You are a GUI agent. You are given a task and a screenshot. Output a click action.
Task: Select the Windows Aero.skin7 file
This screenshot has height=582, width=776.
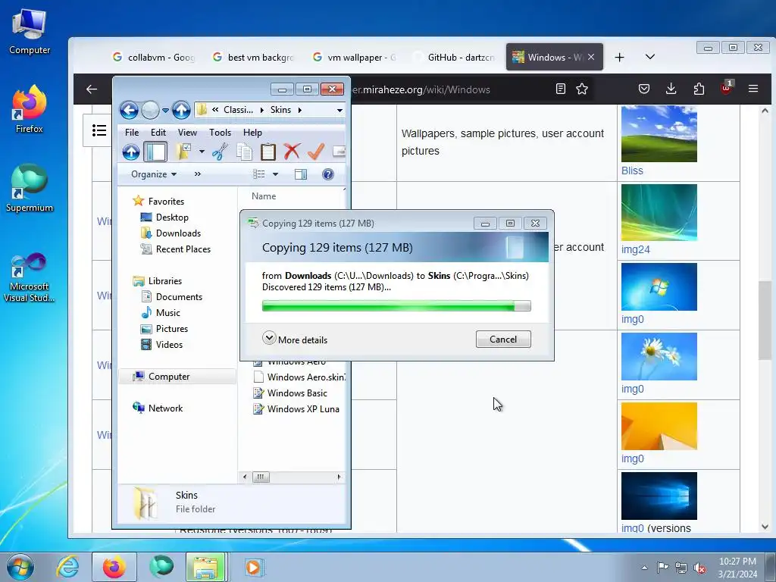pyautogui.click(x=299, y=377)
